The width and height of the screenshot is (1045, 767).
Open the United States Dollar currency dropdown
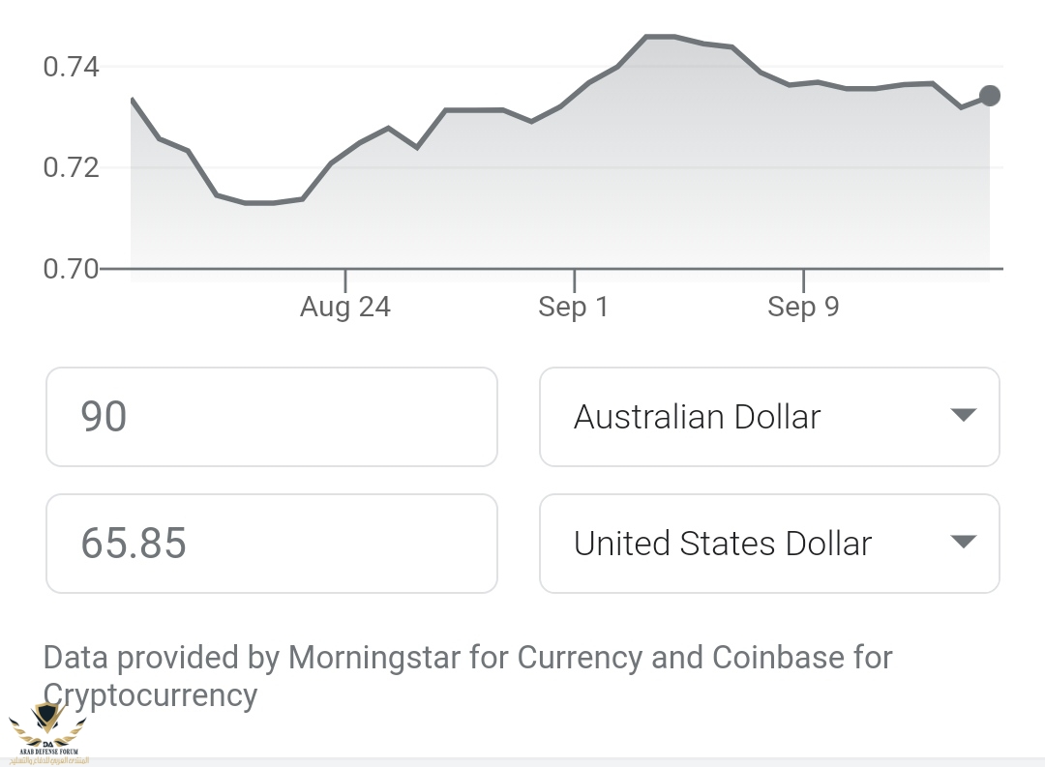(x=769, y=544)
